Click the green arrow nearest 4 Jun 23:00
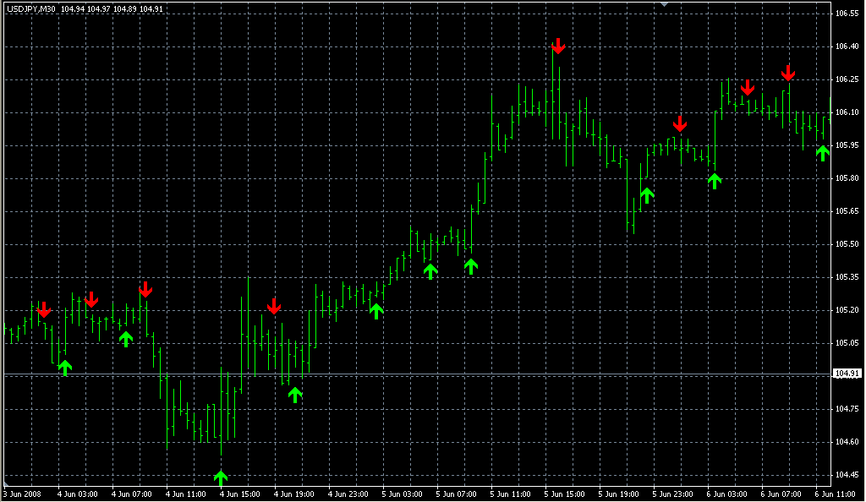This screenshot has width=866, height=502. click(x=376, y=311)
